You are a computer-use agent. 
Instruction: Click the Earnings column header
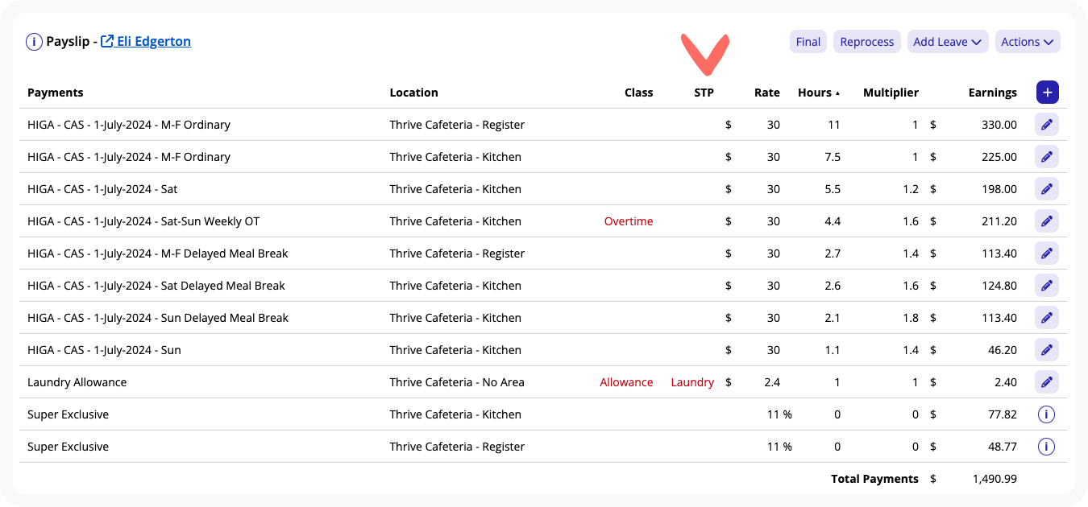click(x=992, y=93)
